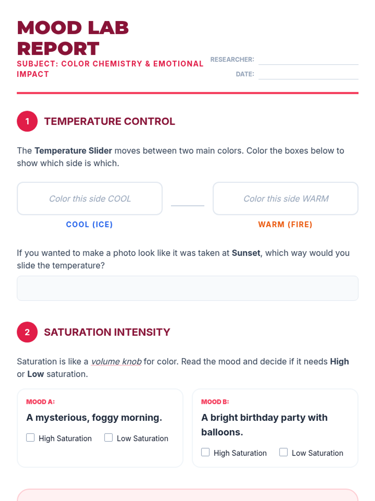Click the Date entry line
Viewport: 375px width, 501px height.
(x=308, y=74)
